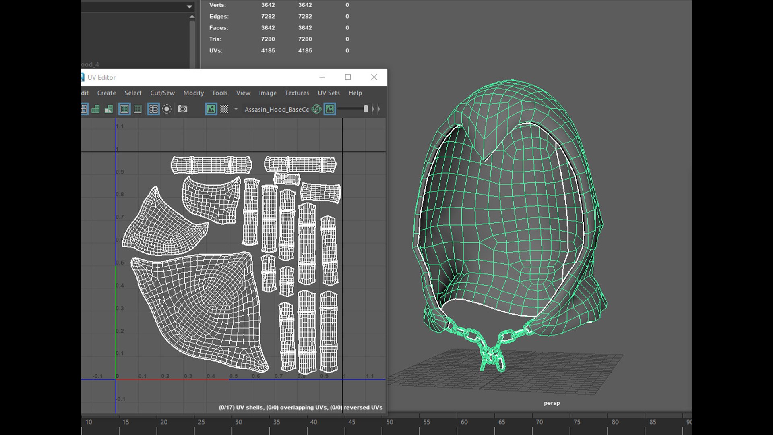Open the texture list dropdown arrow
The image size is (773, 435).
236,109
